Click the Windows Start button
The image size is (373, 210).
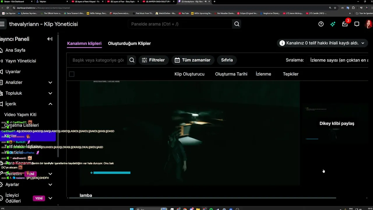tap(131, 209)
